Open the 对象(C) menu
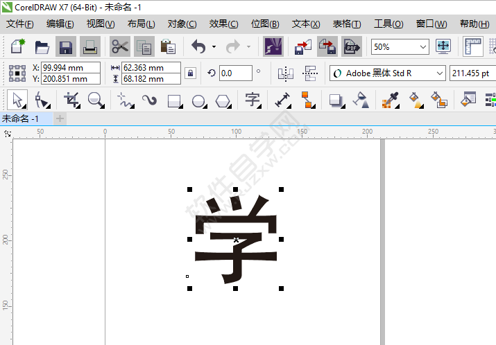The width and height of the screenshot is (496, 345). tap(182, 24)
